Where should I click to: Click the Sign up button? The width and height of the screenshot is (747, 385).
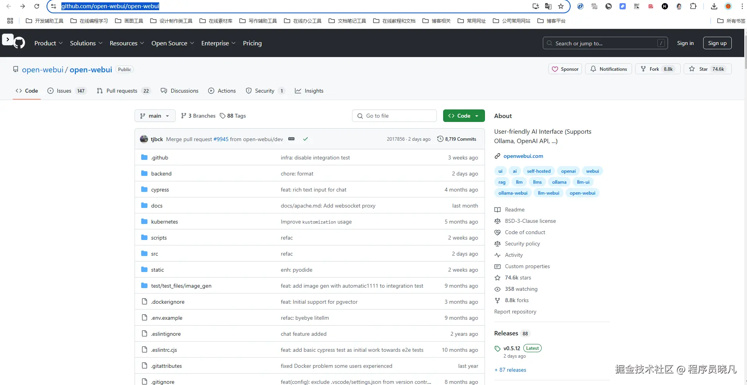click(x=717, y=43)
